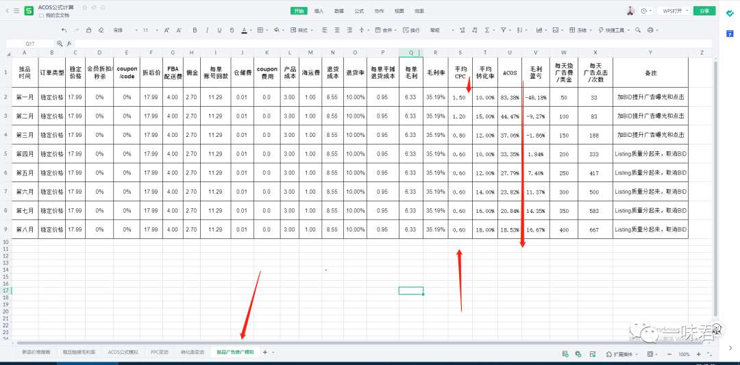Select the Format Painter brush icon

[x=88, y=30]
